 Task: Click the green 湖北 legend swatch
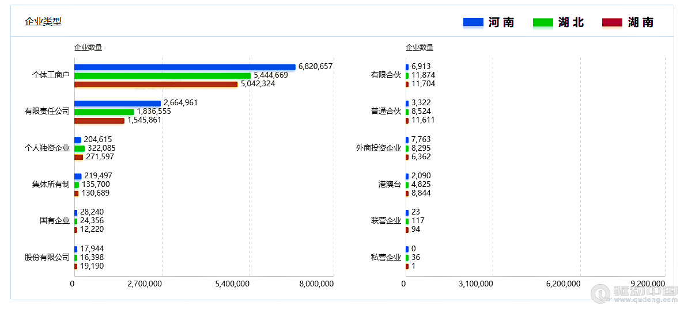(x=543, y=22)
